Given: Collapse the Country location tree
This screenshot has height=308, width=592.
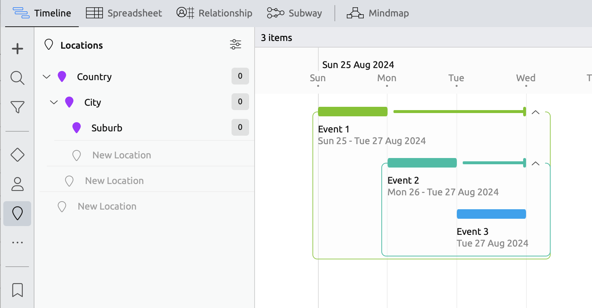Looking at the screenshot, I should tap(47, 76).
